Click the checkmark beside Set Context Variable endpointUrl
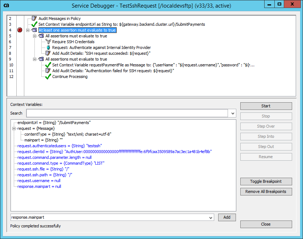This screenshot has width=303, height=239. coord(34,24)
